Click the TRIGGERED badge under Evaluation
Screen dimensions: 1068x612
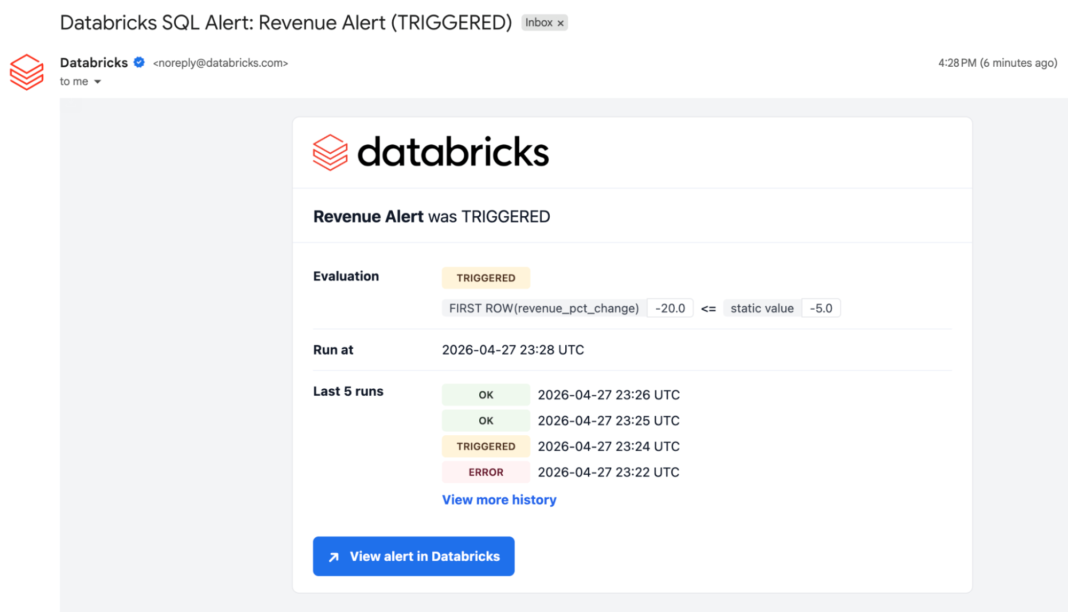tap(486, 278)
